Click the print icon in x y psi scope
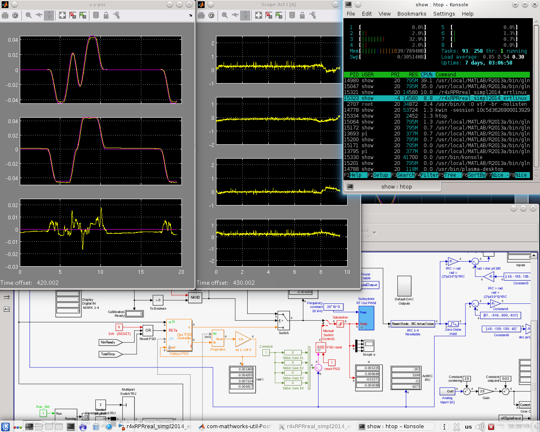Screen dimensions: 540x432 (5, 15)
